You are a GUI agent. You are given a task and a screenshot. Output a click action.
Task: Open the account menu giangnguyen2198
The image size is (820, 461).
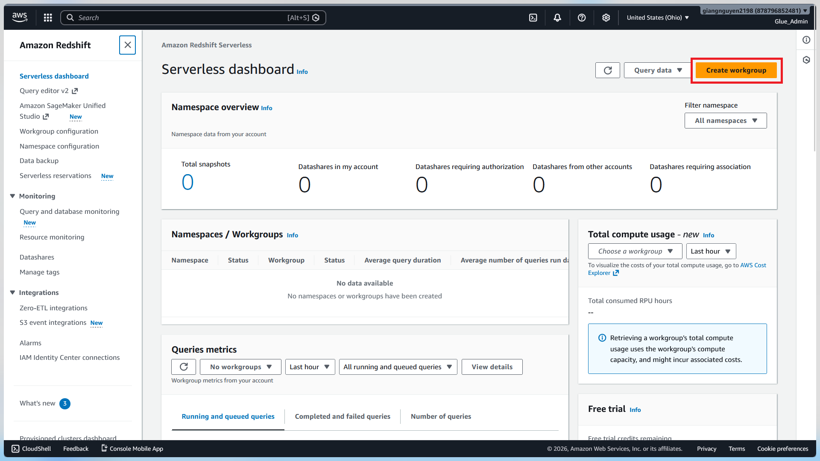[x=755, y=11]
